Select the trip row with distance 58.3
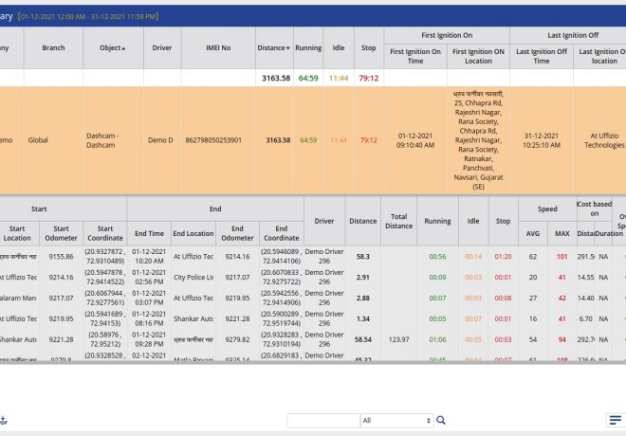The image size is (626, 436). click(362, 256)
